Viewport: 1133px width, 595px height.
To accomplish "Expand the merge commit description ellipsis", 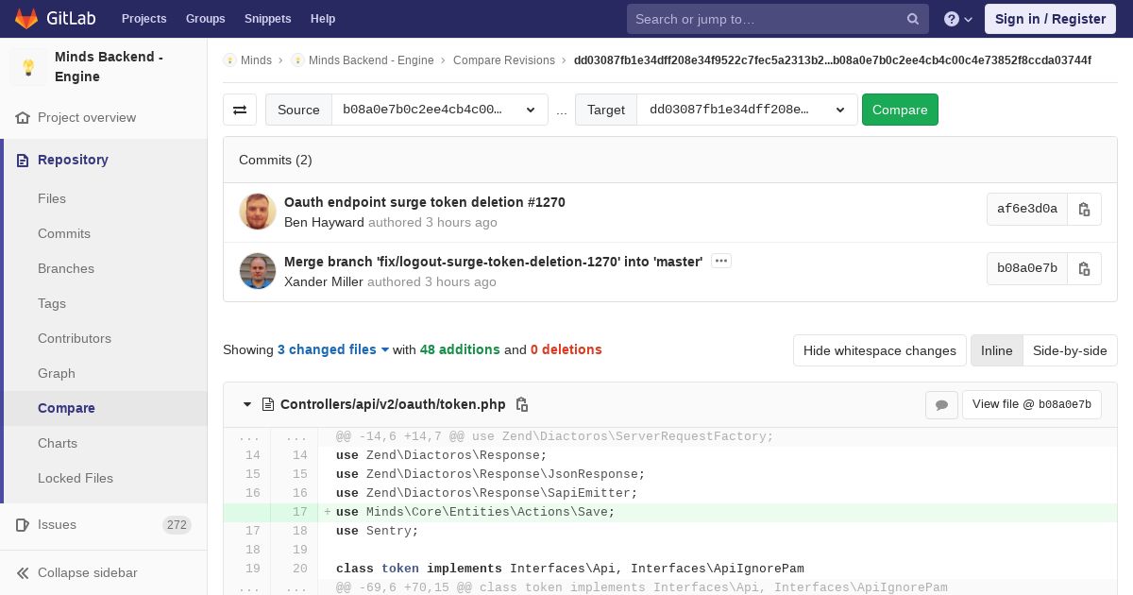I will coord(721,261).
